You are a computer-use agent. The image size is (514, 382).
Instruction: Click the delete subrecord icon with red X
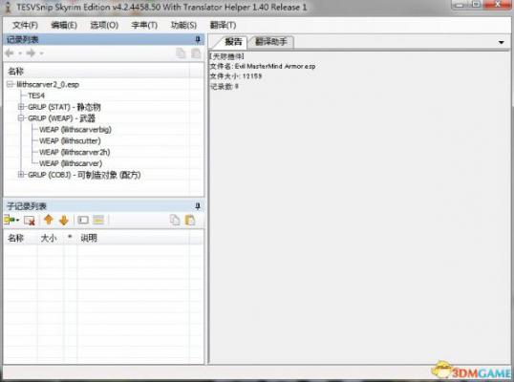30,221
